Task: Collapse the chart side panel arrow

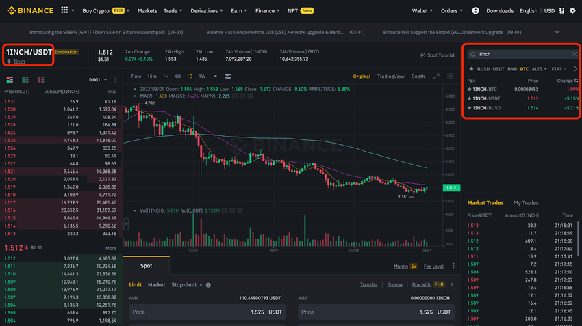Action: coord(126,223)
